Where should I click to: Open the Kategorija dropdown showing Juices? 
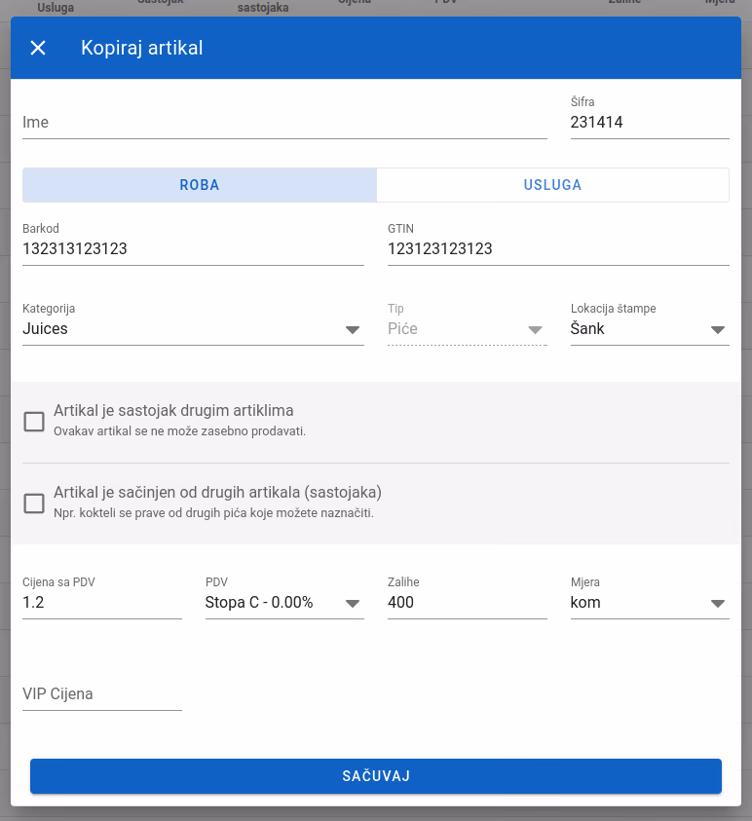193,329
